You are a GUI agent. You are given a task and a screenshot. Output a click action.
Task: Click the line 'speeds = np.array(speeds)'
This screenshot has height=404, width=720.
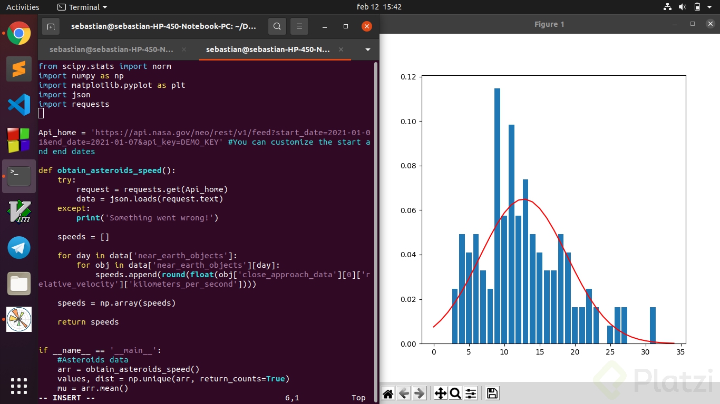point(116,303)
